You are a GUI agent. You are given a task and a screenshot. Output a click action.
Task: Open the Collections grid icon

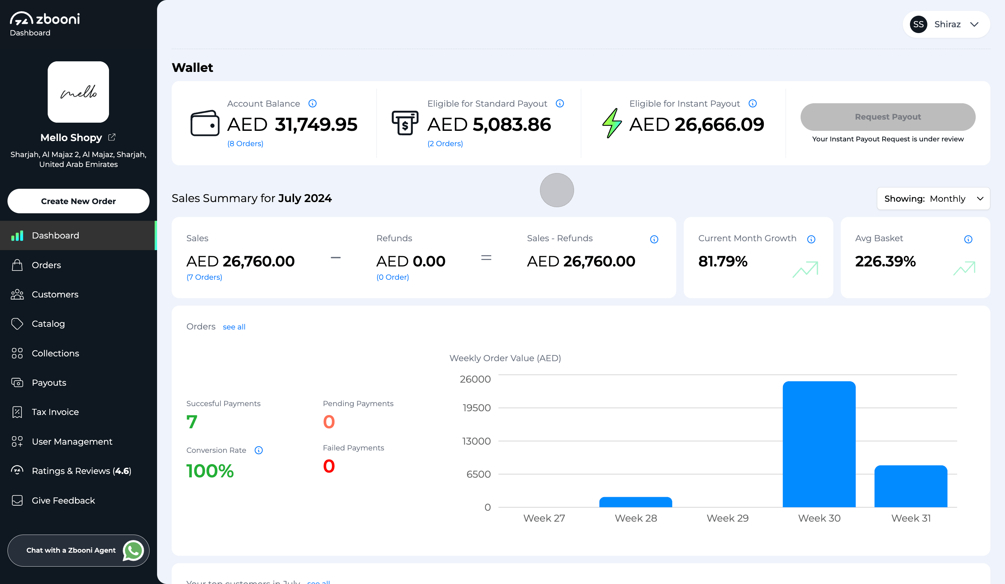(x=17, y=353)
